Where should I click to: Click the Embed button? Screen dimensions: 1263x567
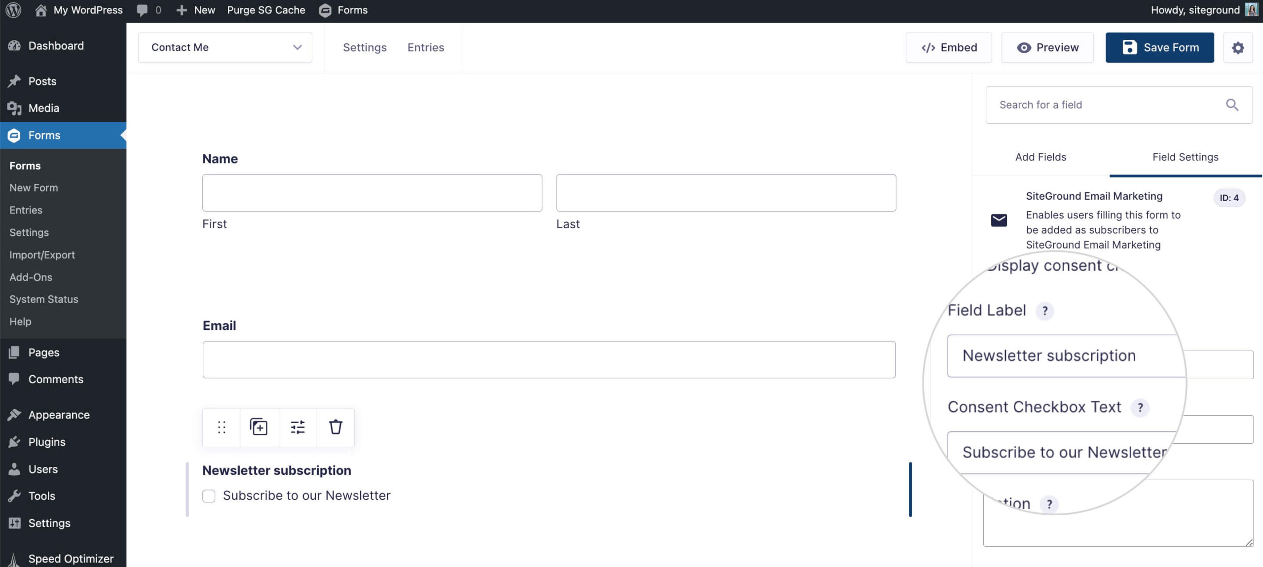pyautogui.click(x=949, y=47)
